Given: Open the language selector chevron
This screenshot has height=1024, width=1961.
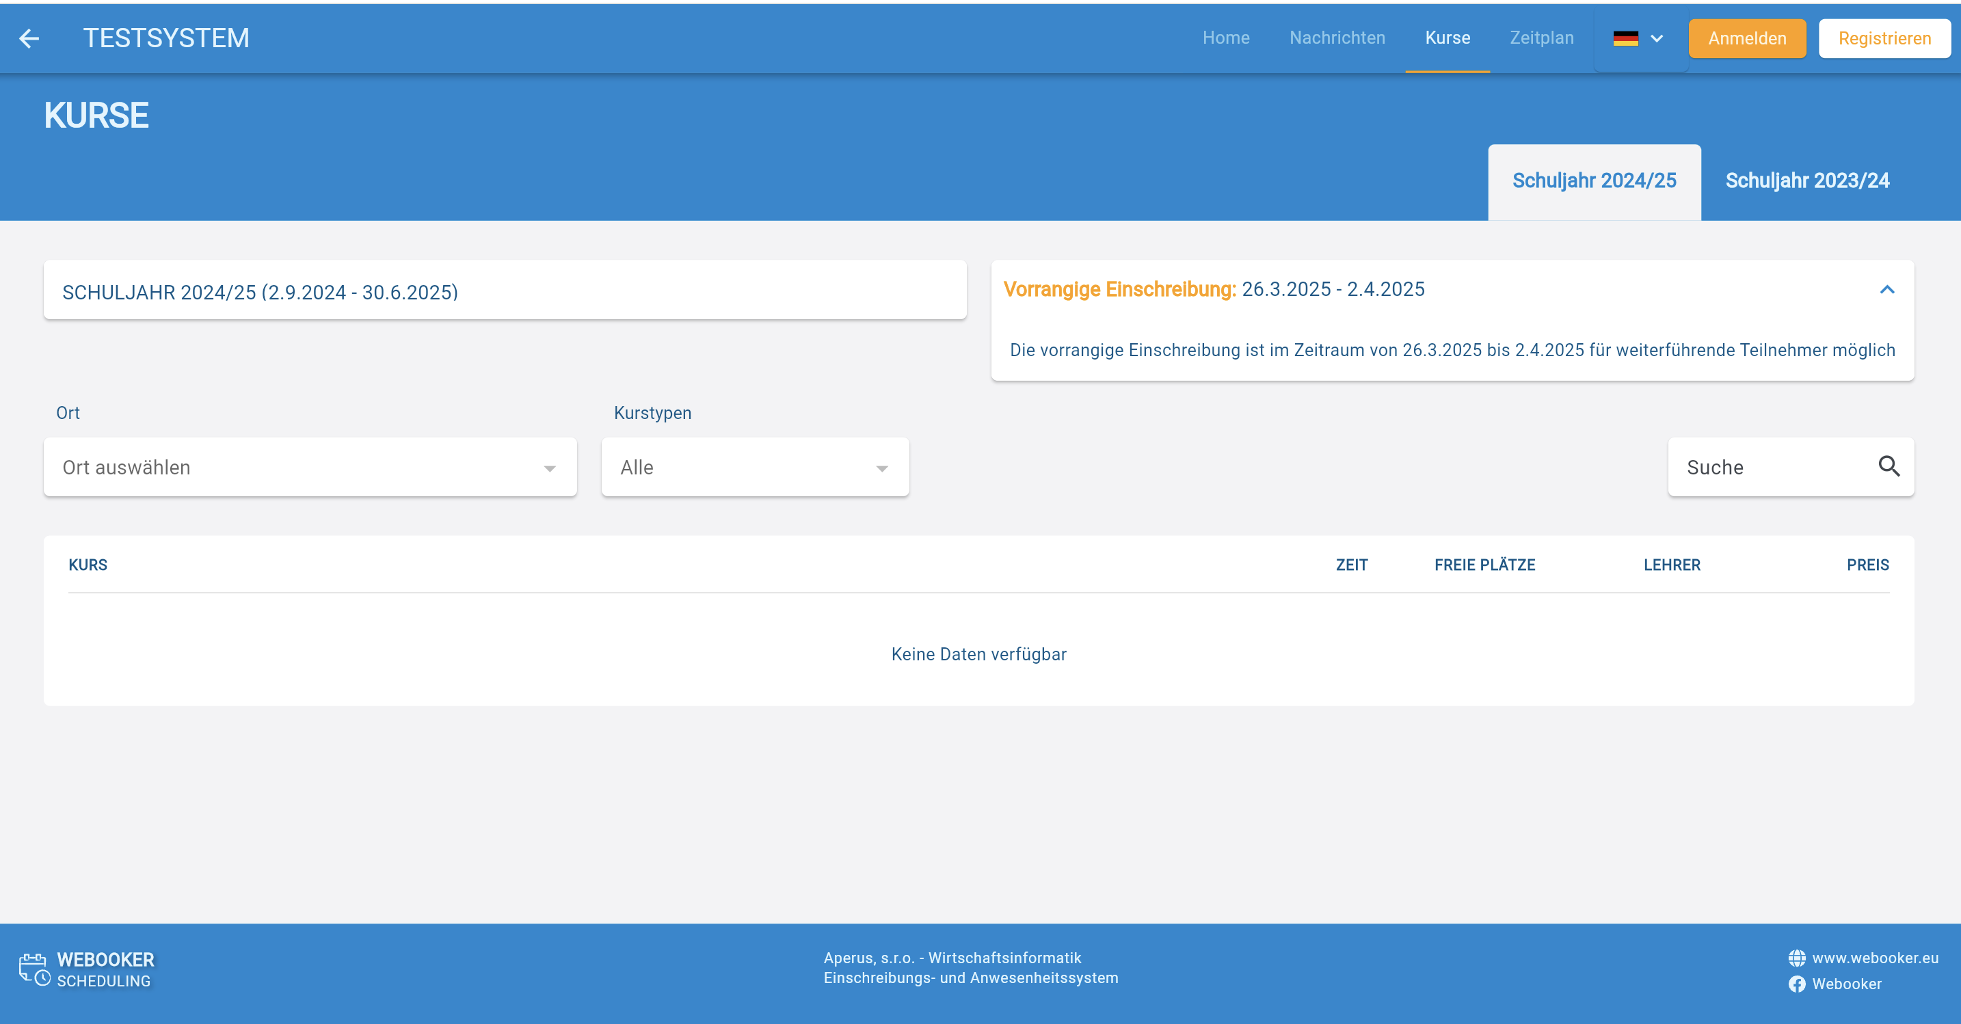Looking at the screenshot, I should coord(1657,38).
